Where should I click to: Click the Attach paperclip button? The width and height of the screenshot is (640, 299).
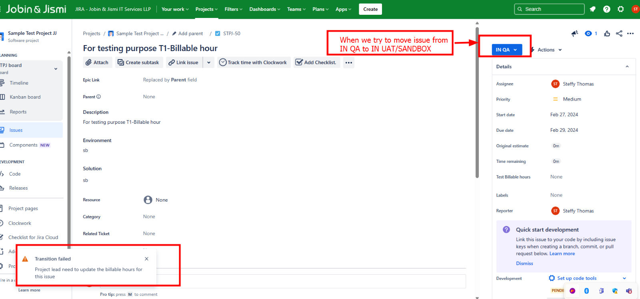(97, 63)
